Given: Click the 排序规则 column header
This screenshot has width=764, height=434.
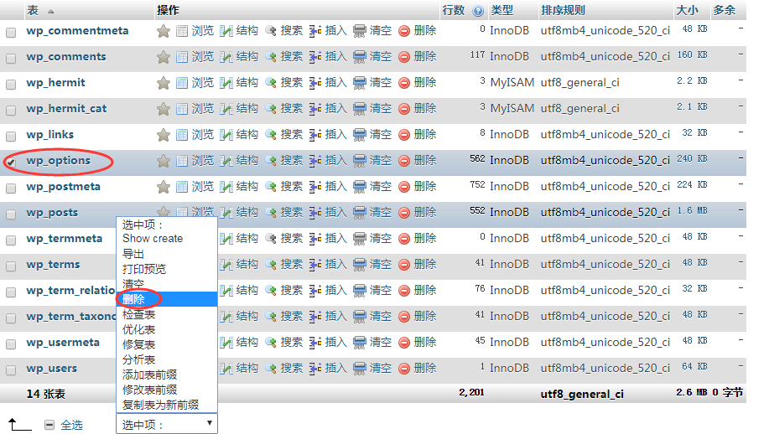Looking at the screenshot, I should point(563,10).
